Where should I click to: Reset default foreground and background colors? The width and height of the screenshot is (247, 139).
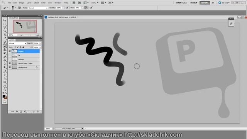[x=3, y=93]
